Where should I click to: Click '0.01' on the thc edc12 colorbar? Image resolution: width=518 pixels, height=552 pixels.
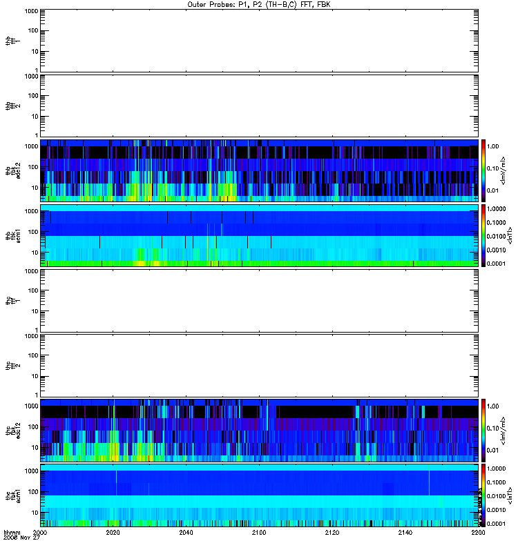[492, 451]
